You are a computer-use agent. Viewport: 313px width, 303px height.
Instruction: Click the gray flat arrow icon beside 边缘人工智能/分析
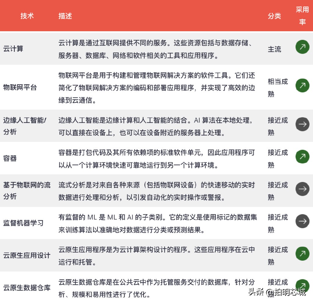point(302,124)
